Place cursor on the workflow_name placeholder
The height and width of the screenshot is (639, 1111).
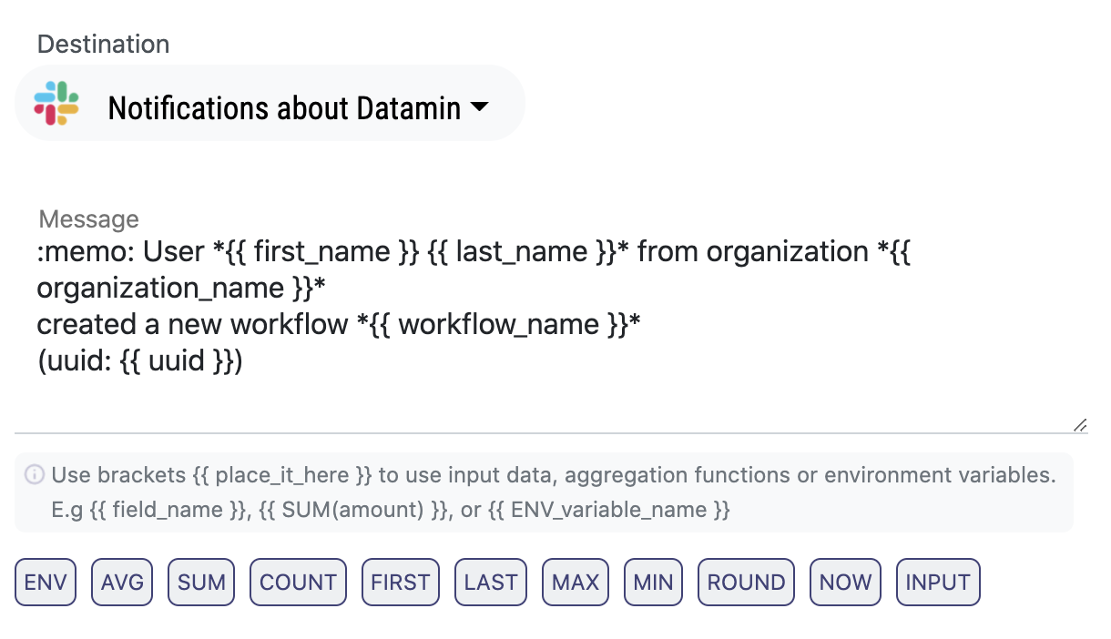coord(499,324)
